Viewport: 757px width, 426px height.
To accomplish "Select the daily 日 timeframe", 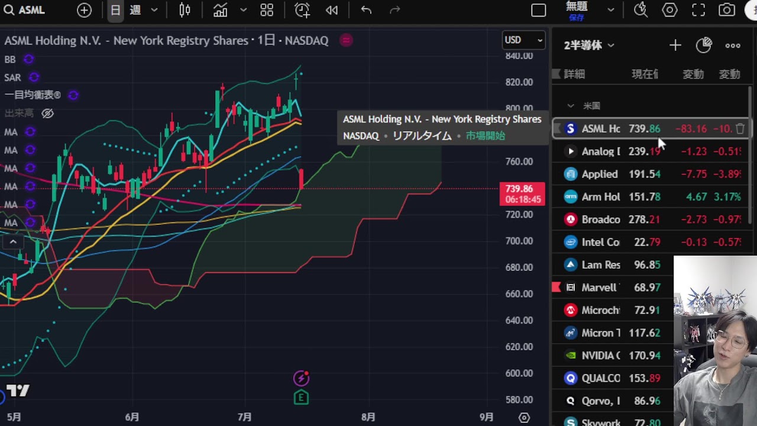I will [115, 10].
